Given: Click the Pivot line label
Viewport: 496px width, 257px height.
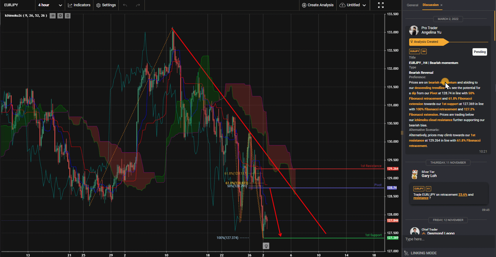Looking at the screenshot, I should point(378,185).
